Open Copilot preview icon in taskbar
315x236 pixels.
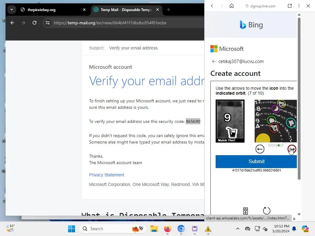click(305, 229)
